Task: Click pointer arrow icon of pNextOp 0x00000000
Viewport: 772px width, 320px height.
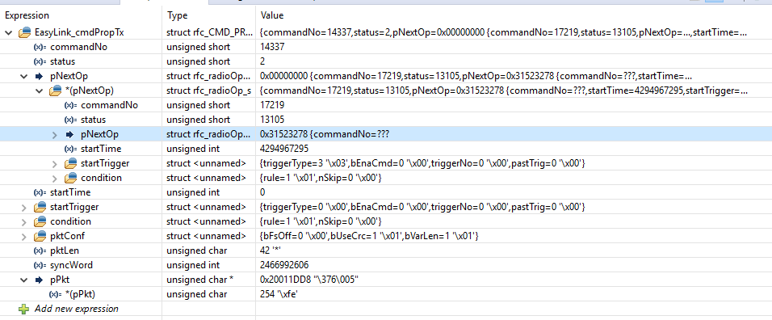Action: 39,76
